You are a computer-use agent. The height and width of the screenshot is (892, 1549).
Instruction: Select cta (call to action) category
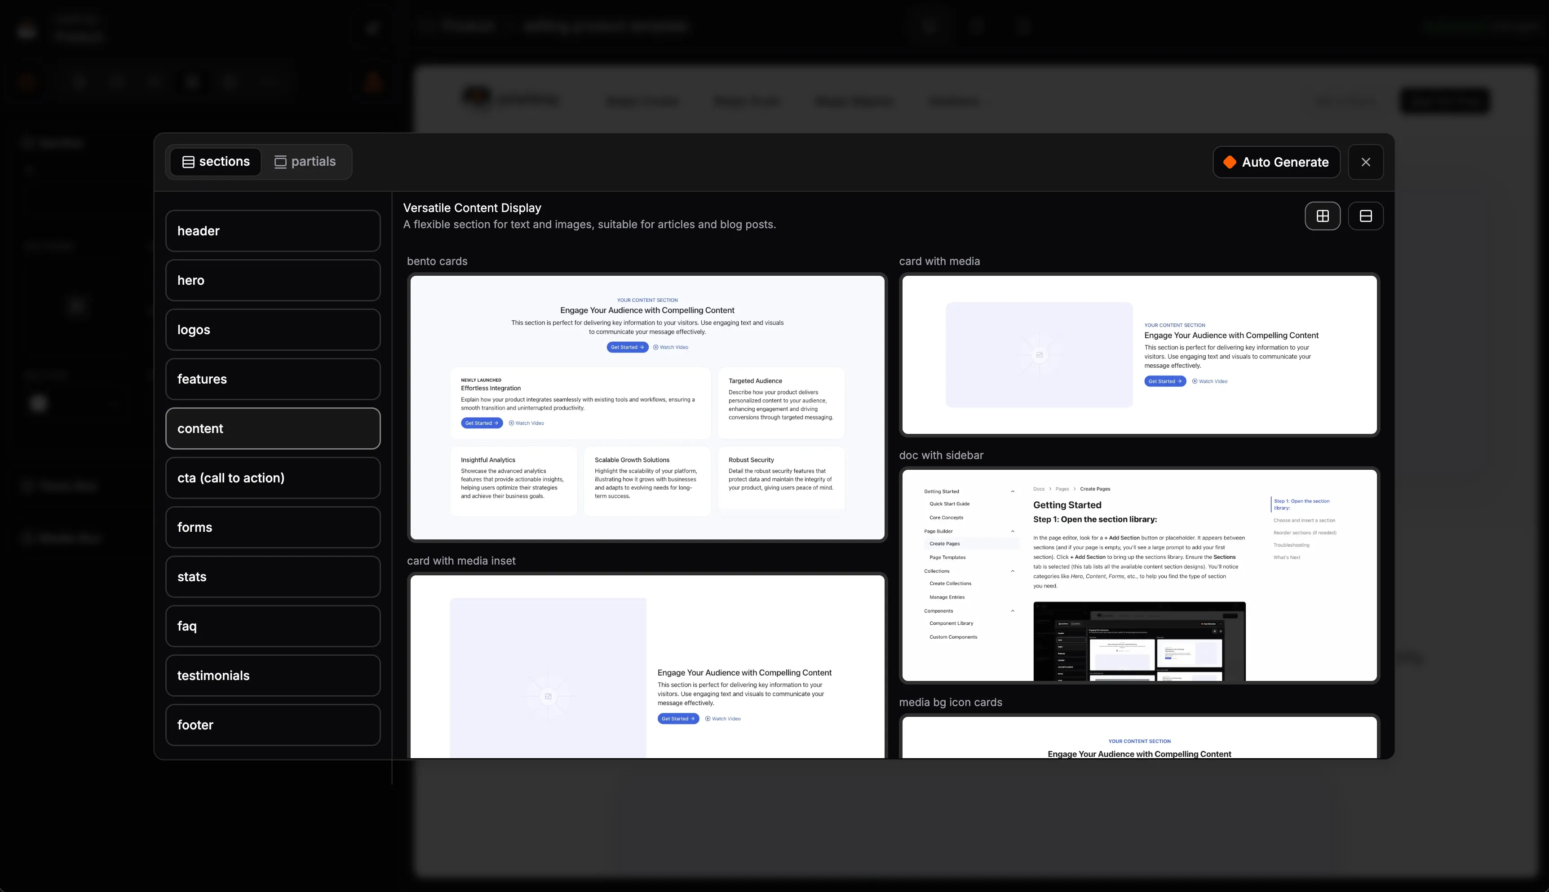click(273, 478)
